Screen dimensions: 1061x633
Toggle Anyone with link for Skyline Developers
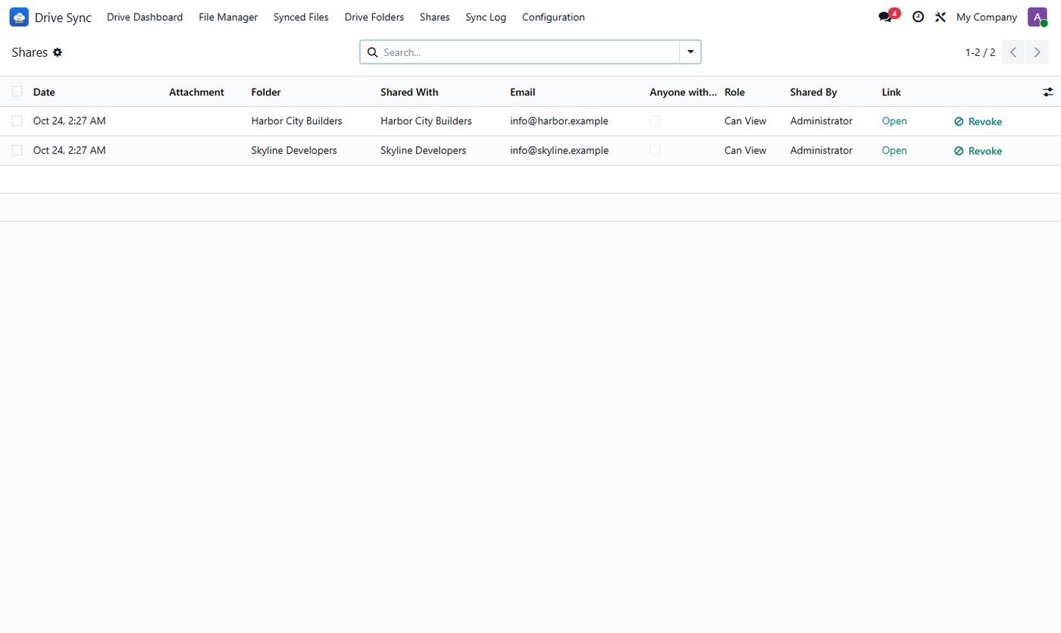coord(655,150)
